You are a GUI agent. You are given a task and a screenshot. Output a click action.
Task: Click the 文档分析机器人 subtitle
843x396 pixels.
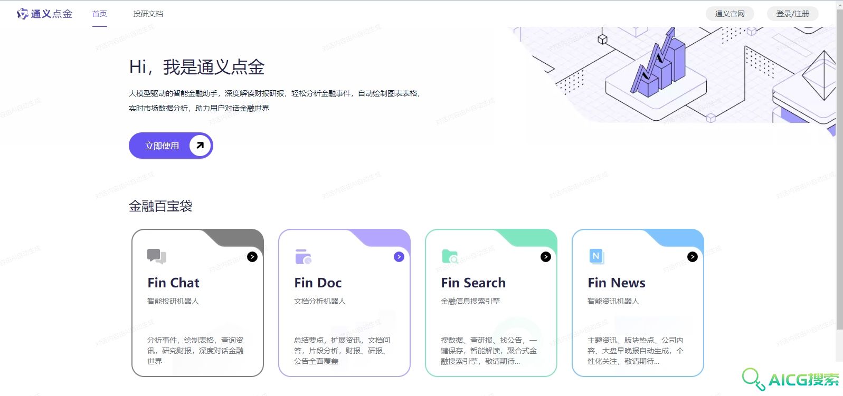click(x=320, y=301)
